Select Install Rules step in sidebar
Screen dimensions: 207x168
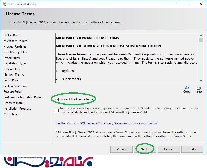click(x=12, y=58)
